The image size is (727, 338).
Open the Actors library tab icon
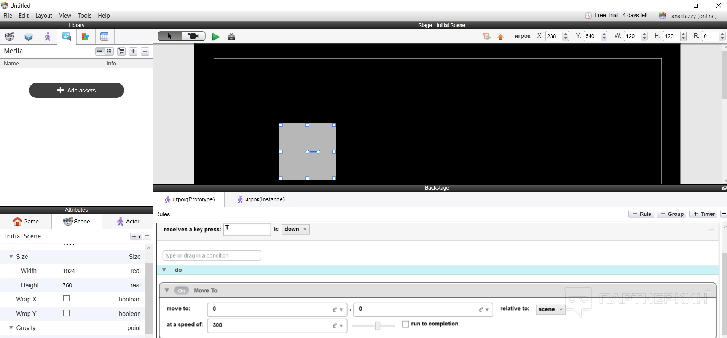pyautogui.click(x=48, y=37)
